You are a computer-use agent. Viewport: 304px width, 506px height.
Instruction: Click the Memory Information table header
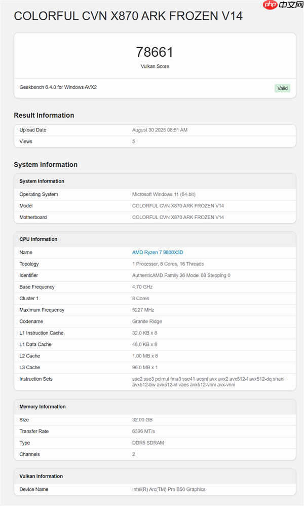tap(43, 407)
